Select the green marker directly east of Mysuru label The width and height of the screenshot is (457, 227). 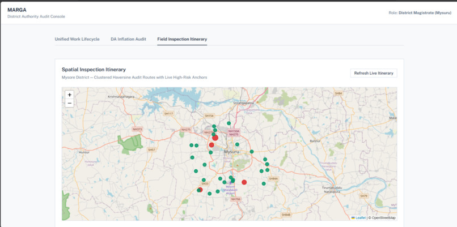[252, 152]
